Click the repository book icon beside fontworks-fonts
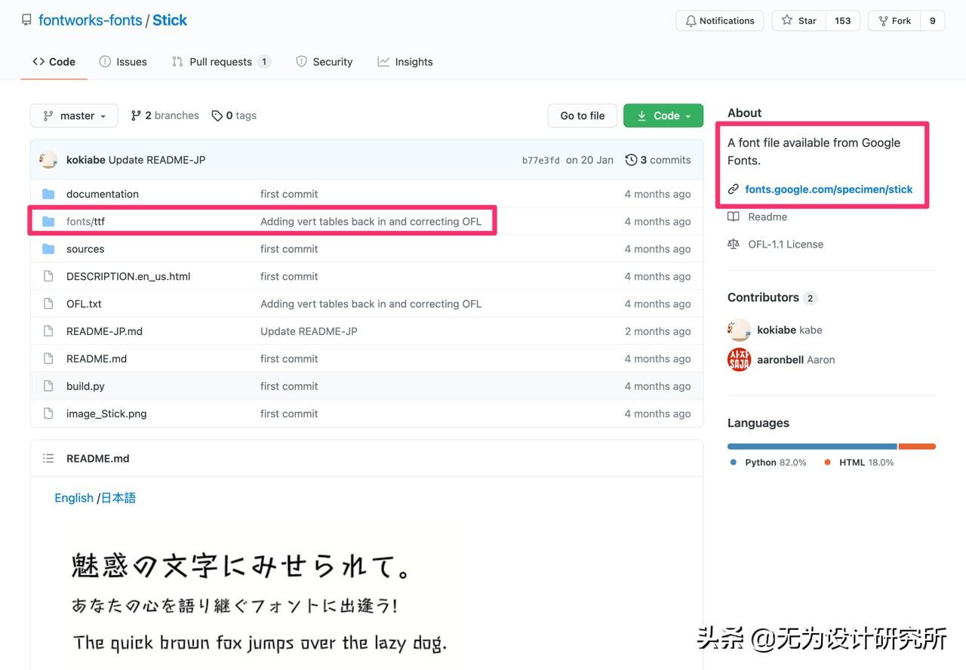 click(x=27, y=20)
